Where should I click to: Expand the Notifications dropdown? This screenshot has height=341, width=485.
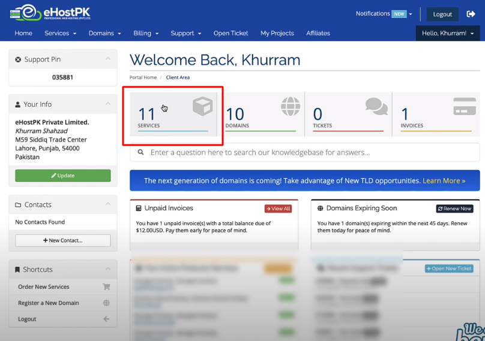pos(384,14)
